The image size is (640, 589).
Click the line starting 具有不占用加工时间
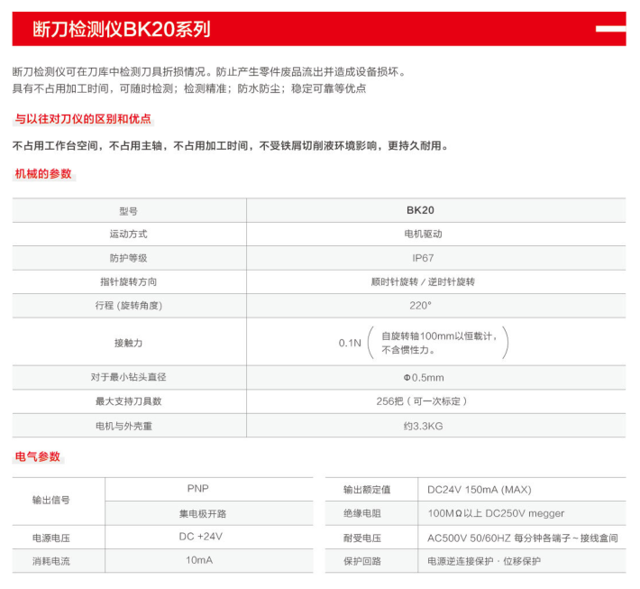pos(189,88)
